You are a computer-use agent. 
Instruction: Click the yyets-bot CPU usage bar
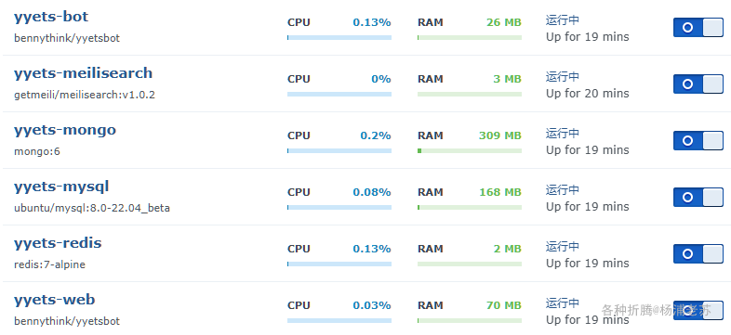(339, 38)
